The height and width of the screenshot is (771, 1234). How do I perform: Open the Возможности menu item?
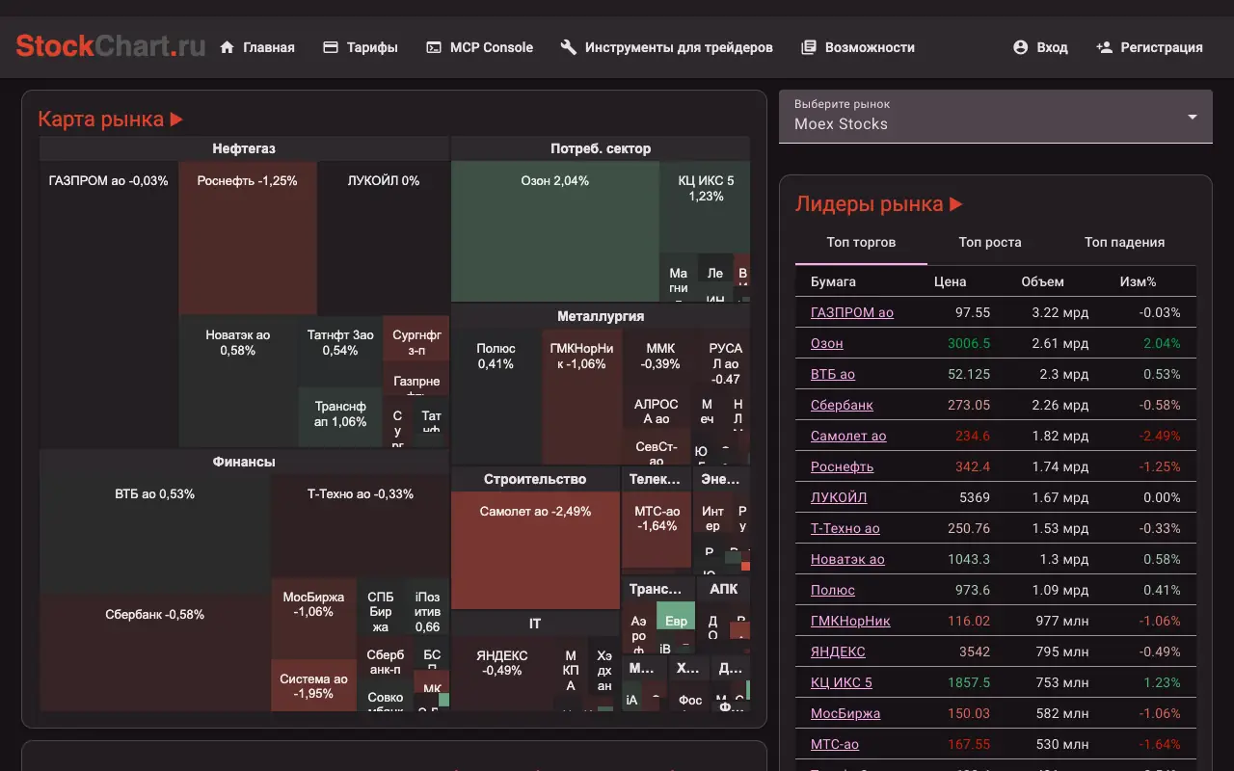(857, 47)
